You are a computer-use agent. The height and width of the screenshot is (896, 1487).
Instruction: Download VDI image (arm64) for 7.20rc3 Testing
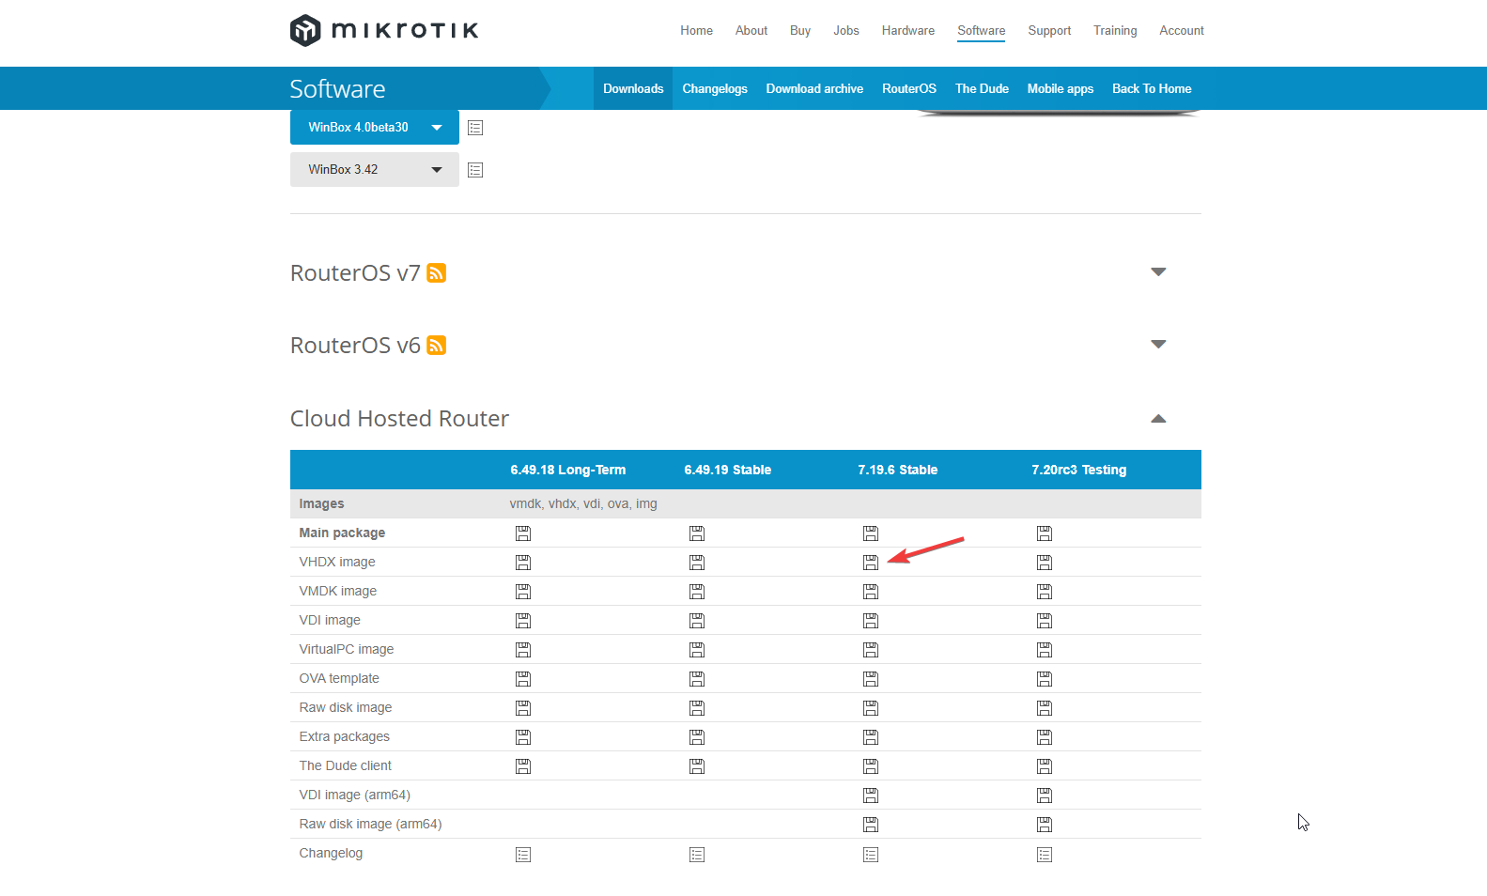1045,796
